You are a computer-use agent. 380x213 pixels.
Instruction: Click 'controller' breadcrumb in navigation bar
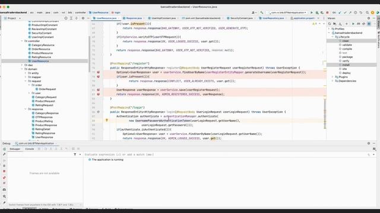tap(81, 12)
